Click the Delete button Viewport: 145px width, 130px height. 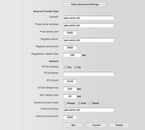119,125
